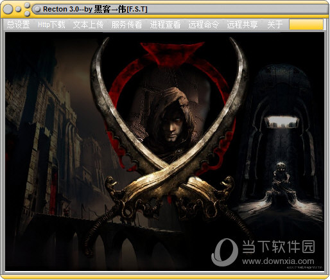
Task: Click the yellow box beside 关于
Action: point(306,24)
